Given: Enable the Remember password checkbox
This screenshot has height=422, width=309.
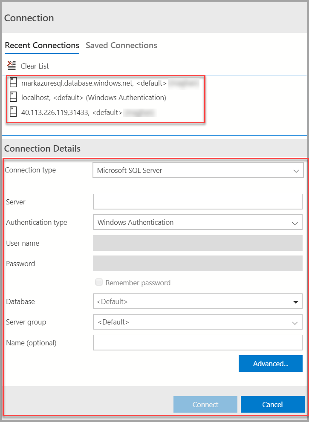Looking at the screenshot, I should 99,282.
